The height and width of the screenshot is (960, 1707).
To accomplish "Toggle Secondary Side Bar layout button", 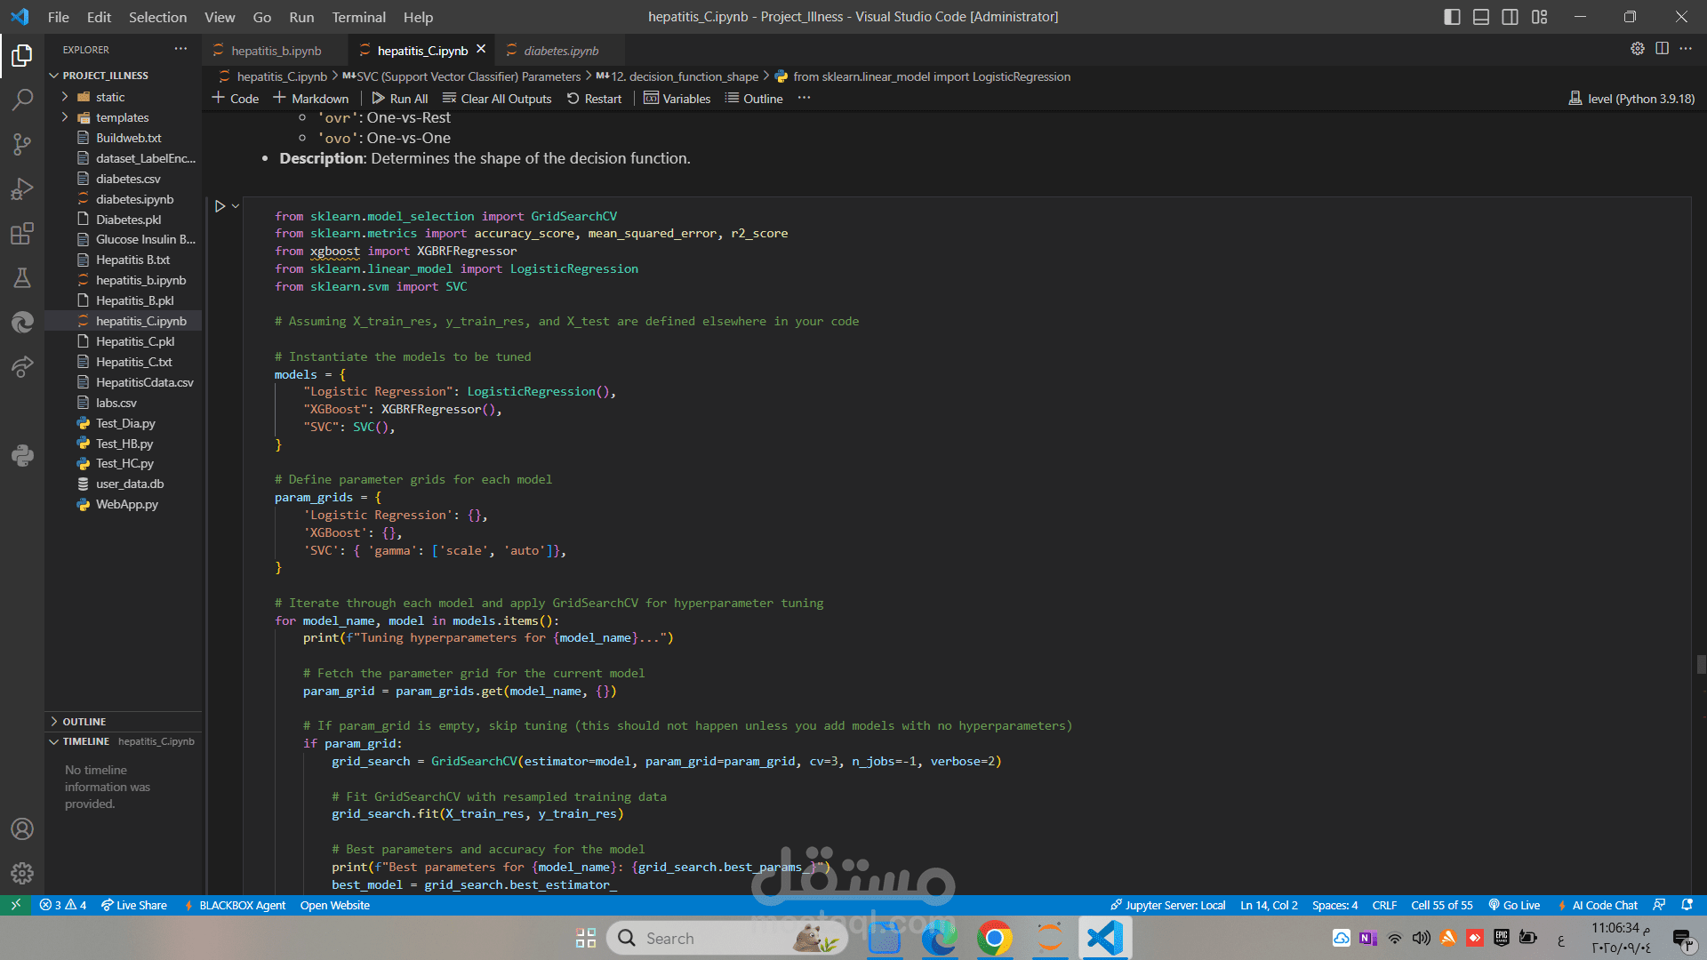I will [1510, 17].
